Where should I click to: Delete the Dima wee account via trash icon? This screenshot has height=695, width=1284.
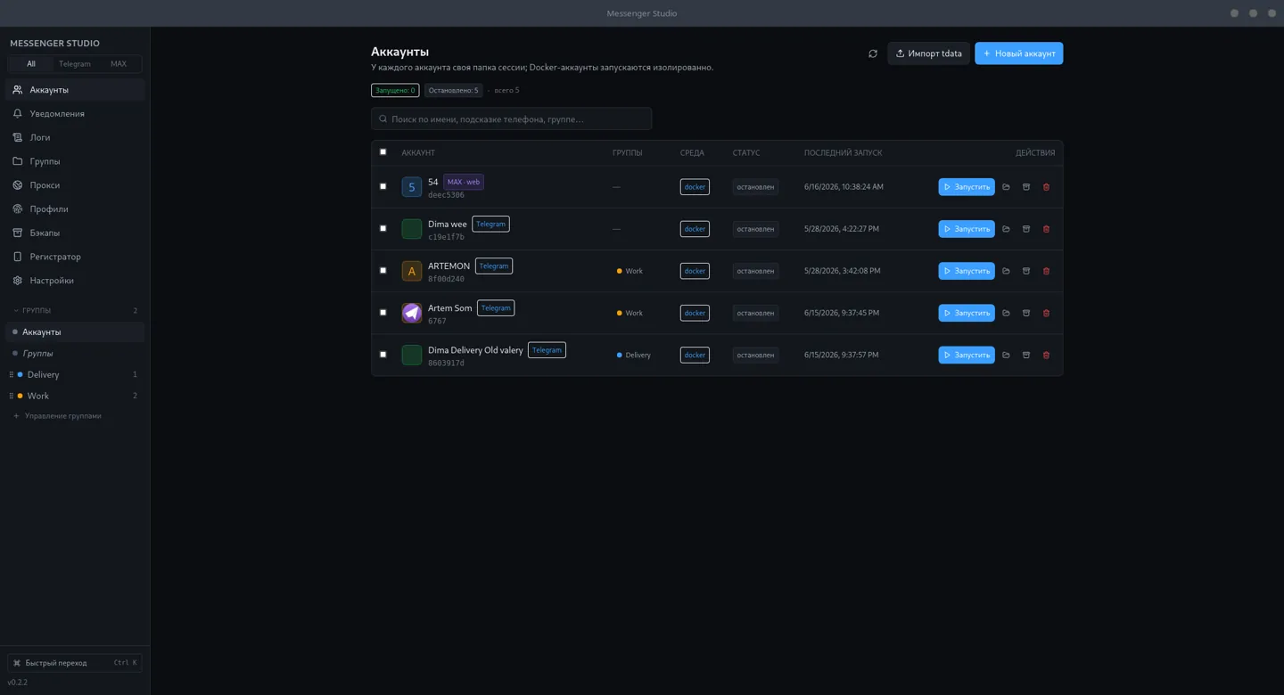[1046, 229]
